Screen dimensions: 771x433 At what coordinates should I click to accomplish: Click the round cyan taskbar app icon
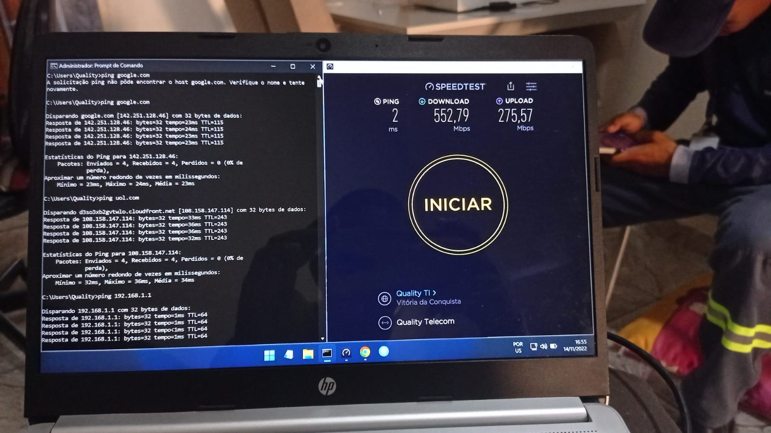[x=384, y=352]
